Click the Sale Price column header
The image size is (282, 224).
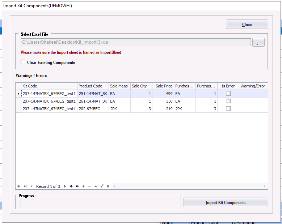point(163,86)
